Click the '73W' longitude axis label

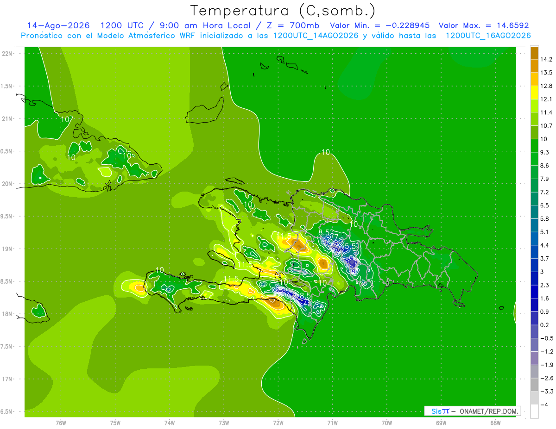[x=224, y=423]
